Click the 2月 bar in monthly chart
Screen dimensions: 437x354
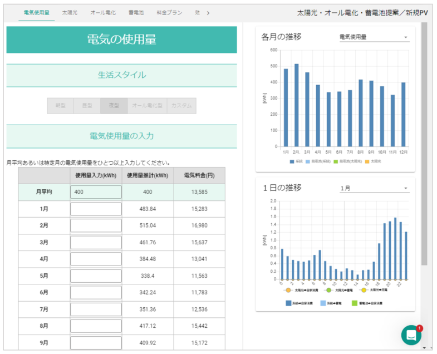tap(296, 105)
